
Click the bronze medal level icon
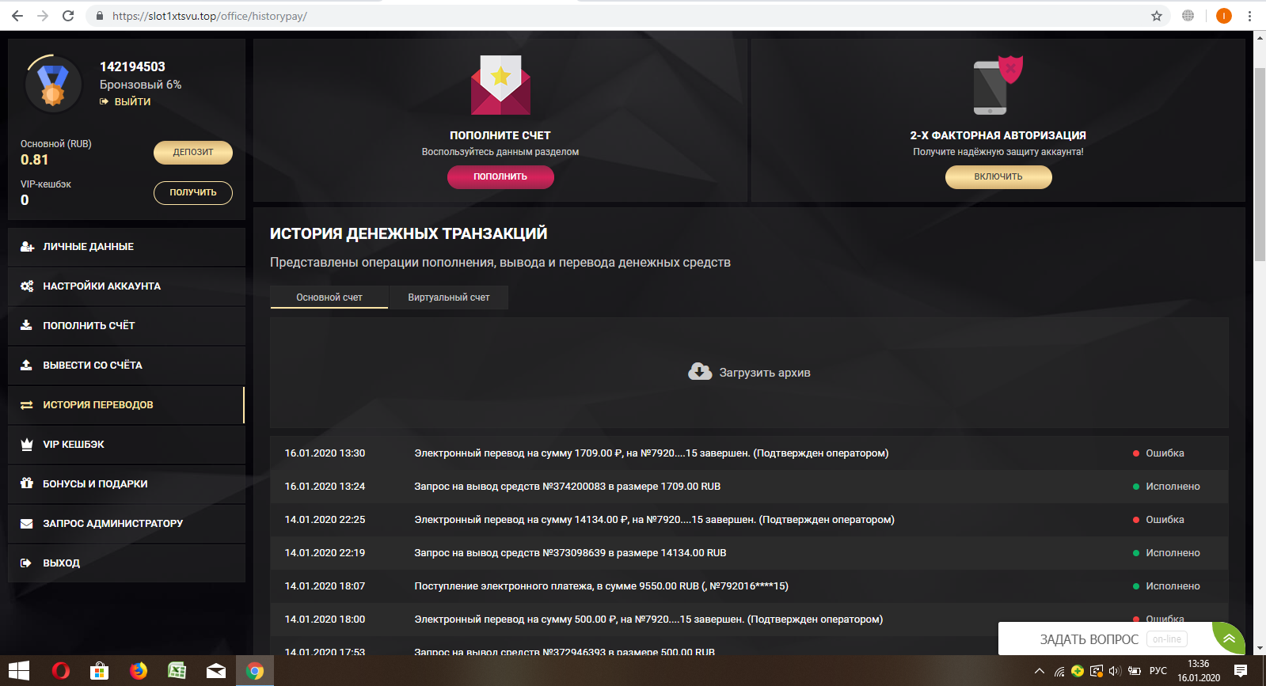[53, 85]
